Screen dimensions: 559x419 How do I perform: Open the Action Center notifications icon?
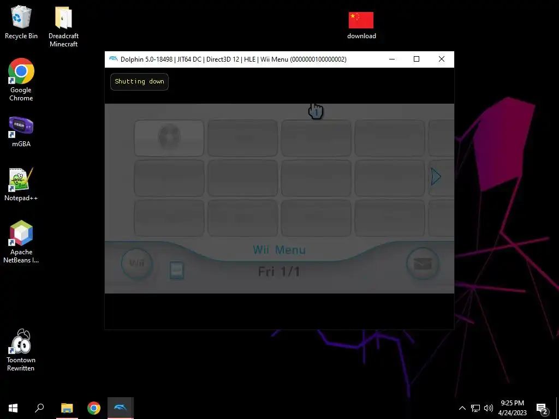pyautogui.click(x=542, y=408)
